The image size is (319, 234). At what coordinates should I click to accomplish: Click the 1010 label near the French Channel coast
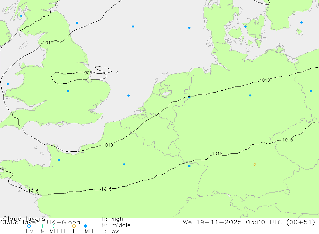point(108,145)
